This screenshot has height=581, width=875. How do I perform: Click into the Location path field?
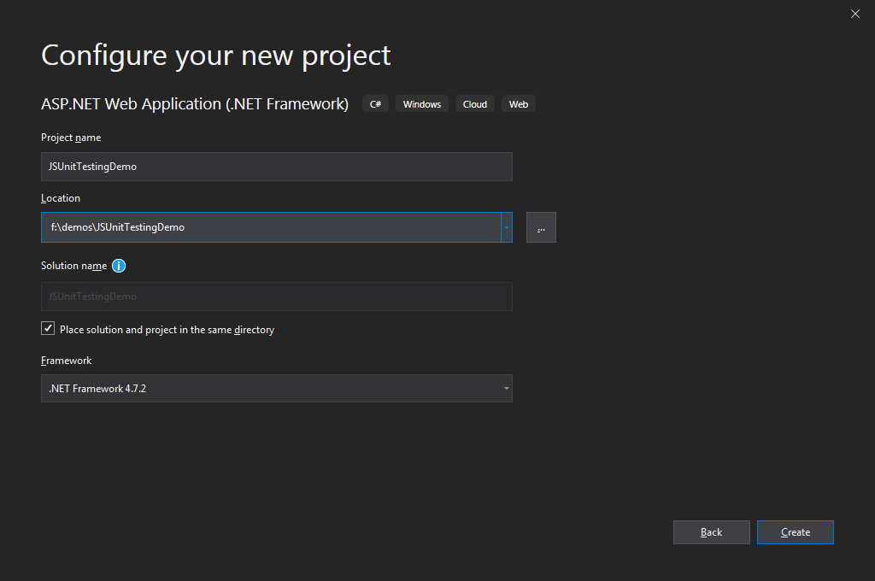click(271, 227)
